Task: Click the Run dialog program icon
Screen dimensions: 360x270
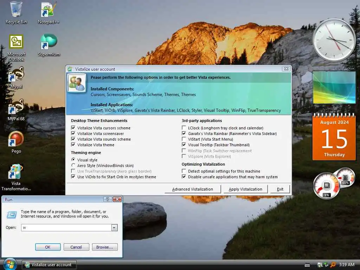Action: pos(12,215)
